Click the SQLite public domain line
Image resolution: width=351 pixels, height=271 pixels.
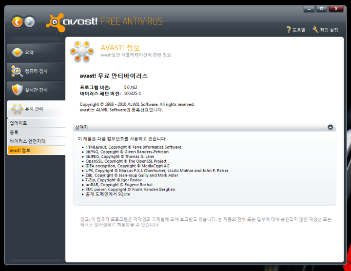tap(108, 194)
